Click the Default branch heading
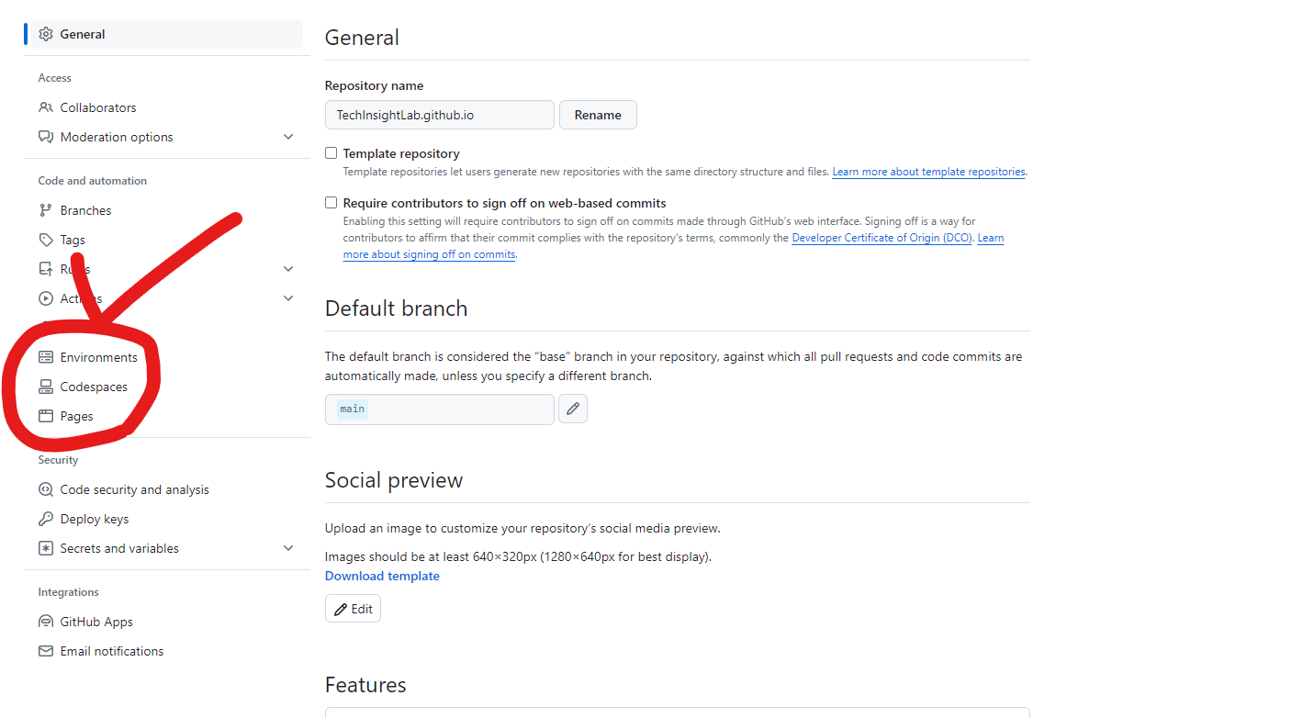 [x=396, y=309]
